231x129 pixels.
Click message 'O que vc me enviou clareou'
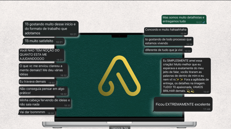click(43, 70)
